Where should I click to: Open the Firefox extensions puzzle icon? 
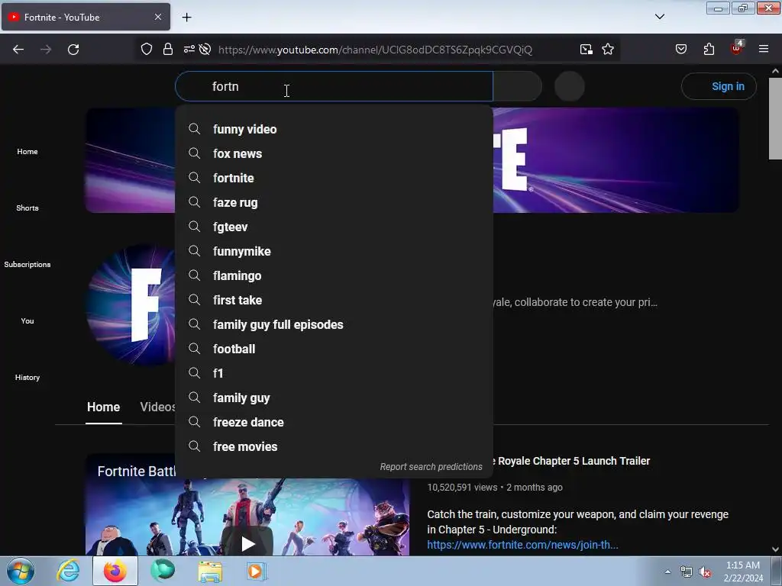(x=709, y=50)
